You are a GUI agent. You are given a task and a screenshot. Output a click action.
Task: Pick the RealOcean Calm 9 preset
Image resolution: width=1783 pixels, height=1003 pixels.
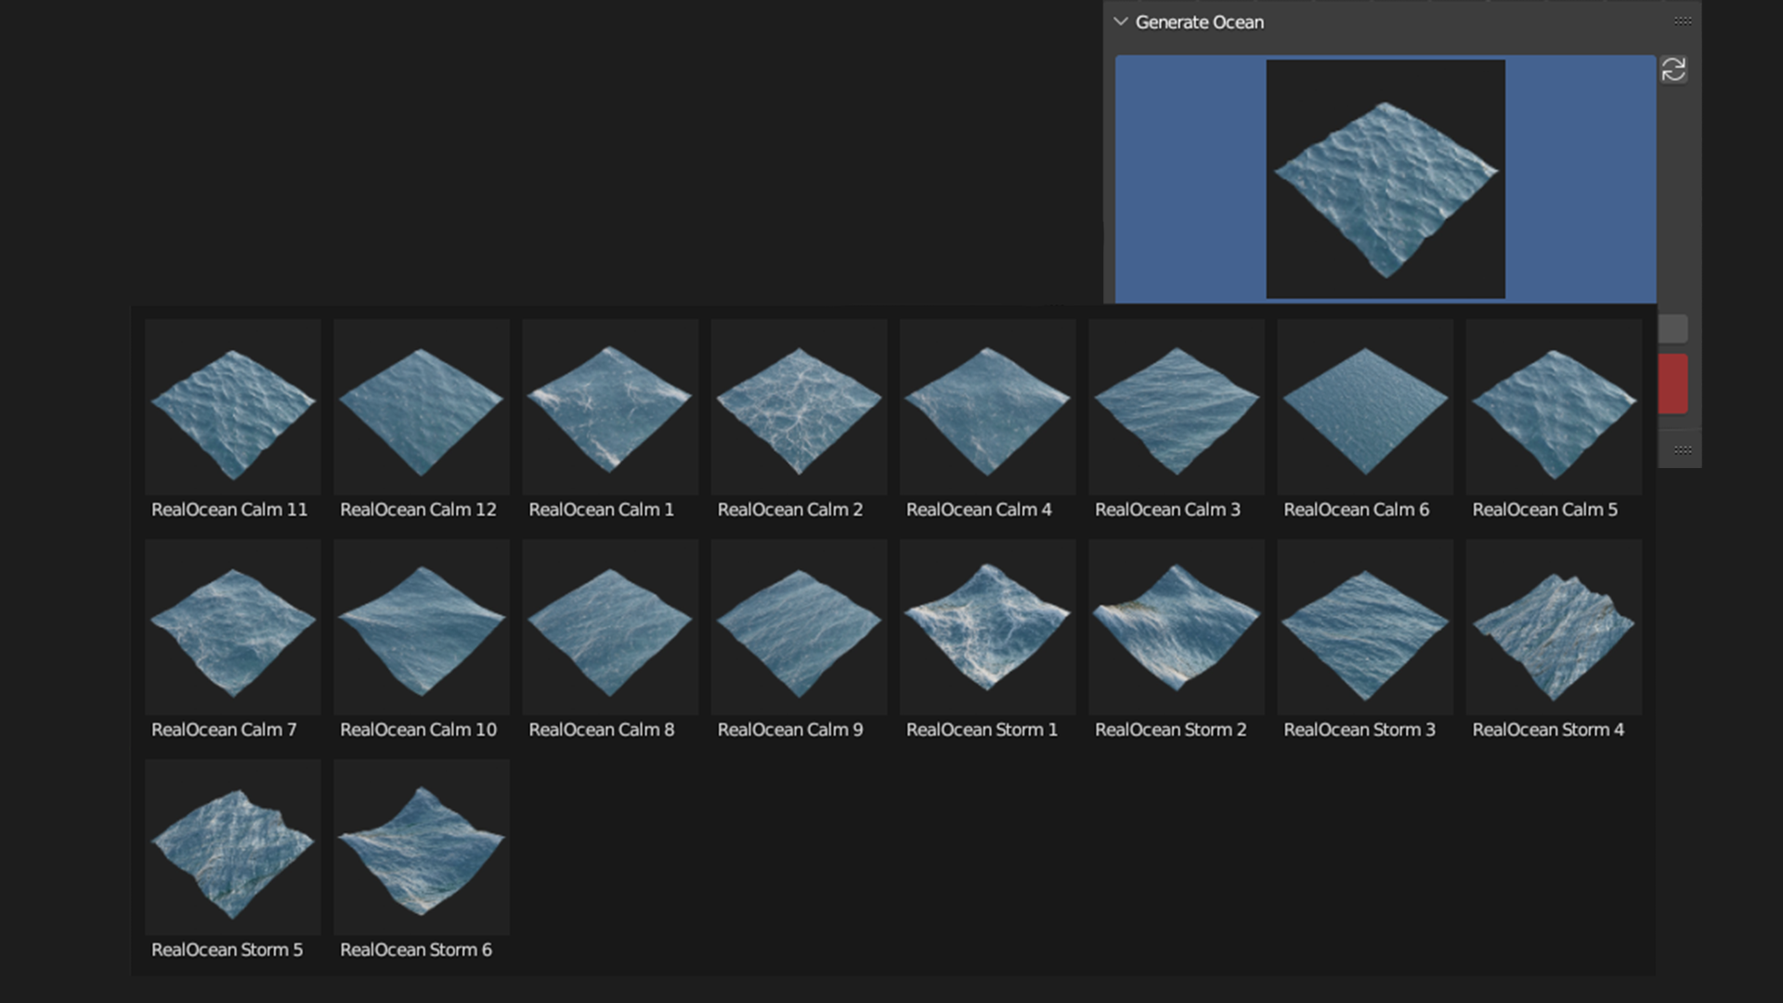[799, 627]
